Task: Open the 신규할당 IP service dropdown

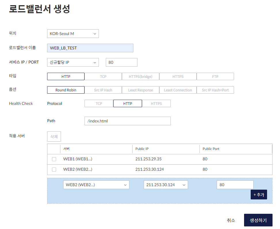Action: [x=73, y=62]
